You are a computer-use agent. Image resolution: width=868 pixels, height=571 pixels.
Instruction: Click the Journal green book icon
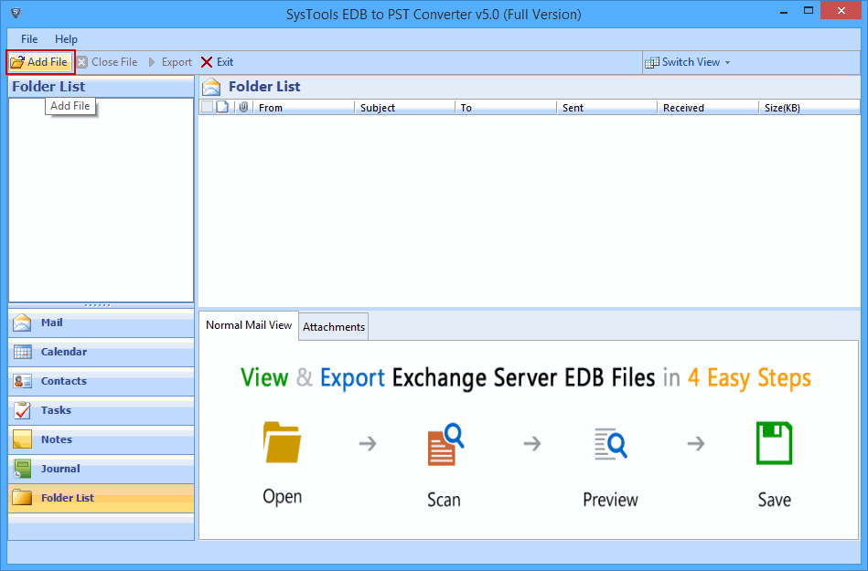tap(22, 470)
